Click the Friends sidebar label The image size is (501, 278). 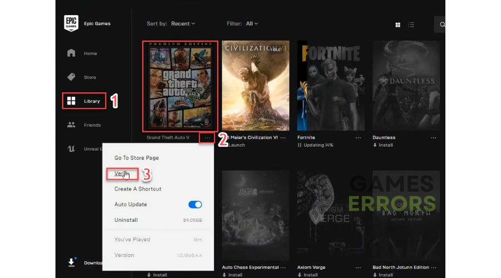pos(92,125)
